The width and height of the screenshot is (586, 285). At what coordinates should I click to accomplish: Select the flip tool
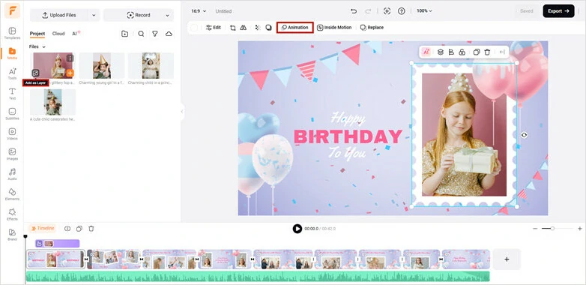[244, 28]
